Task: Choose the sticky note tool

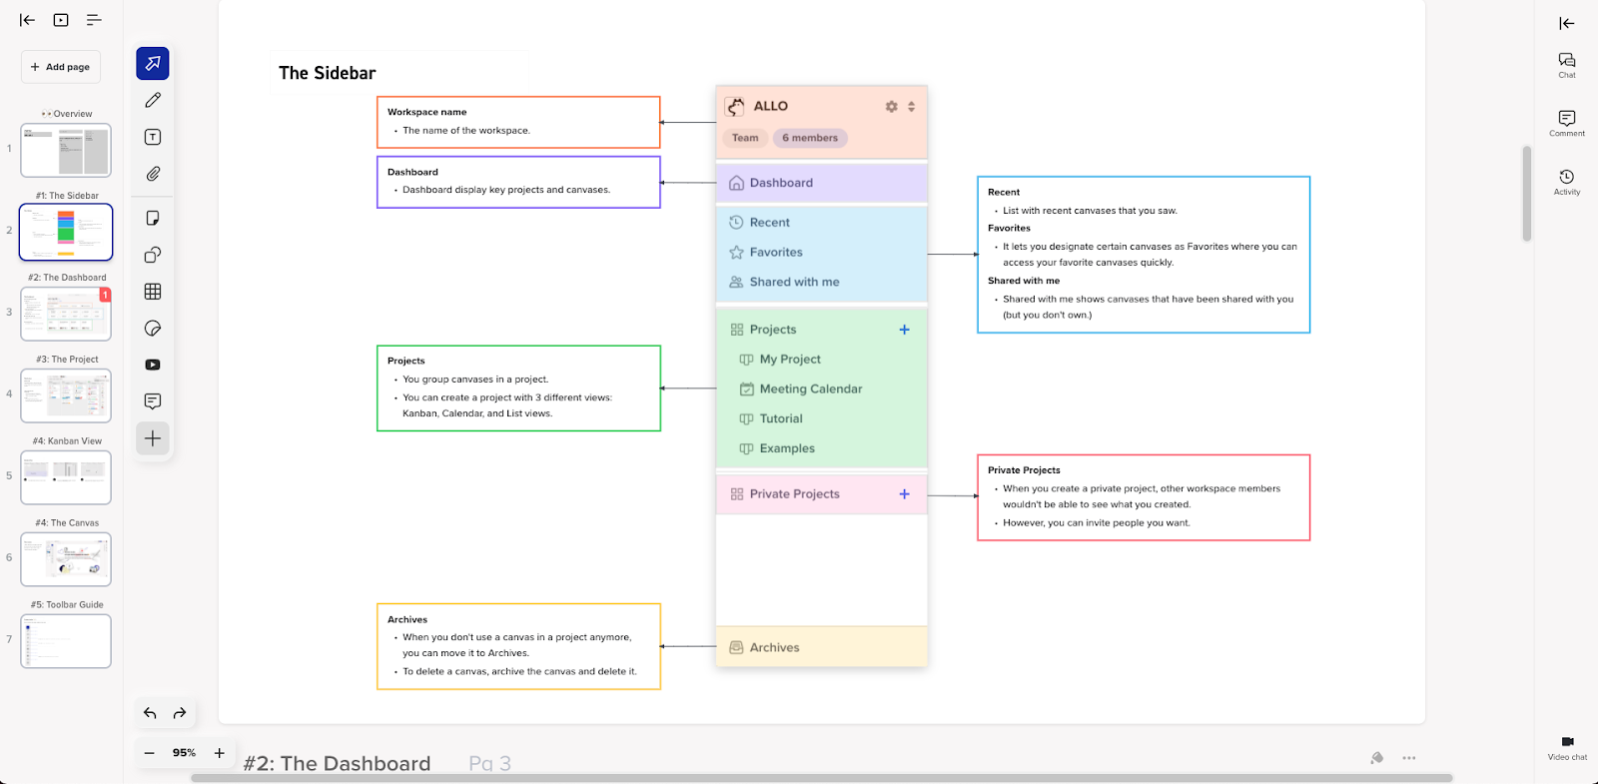Action: (153, 218)
